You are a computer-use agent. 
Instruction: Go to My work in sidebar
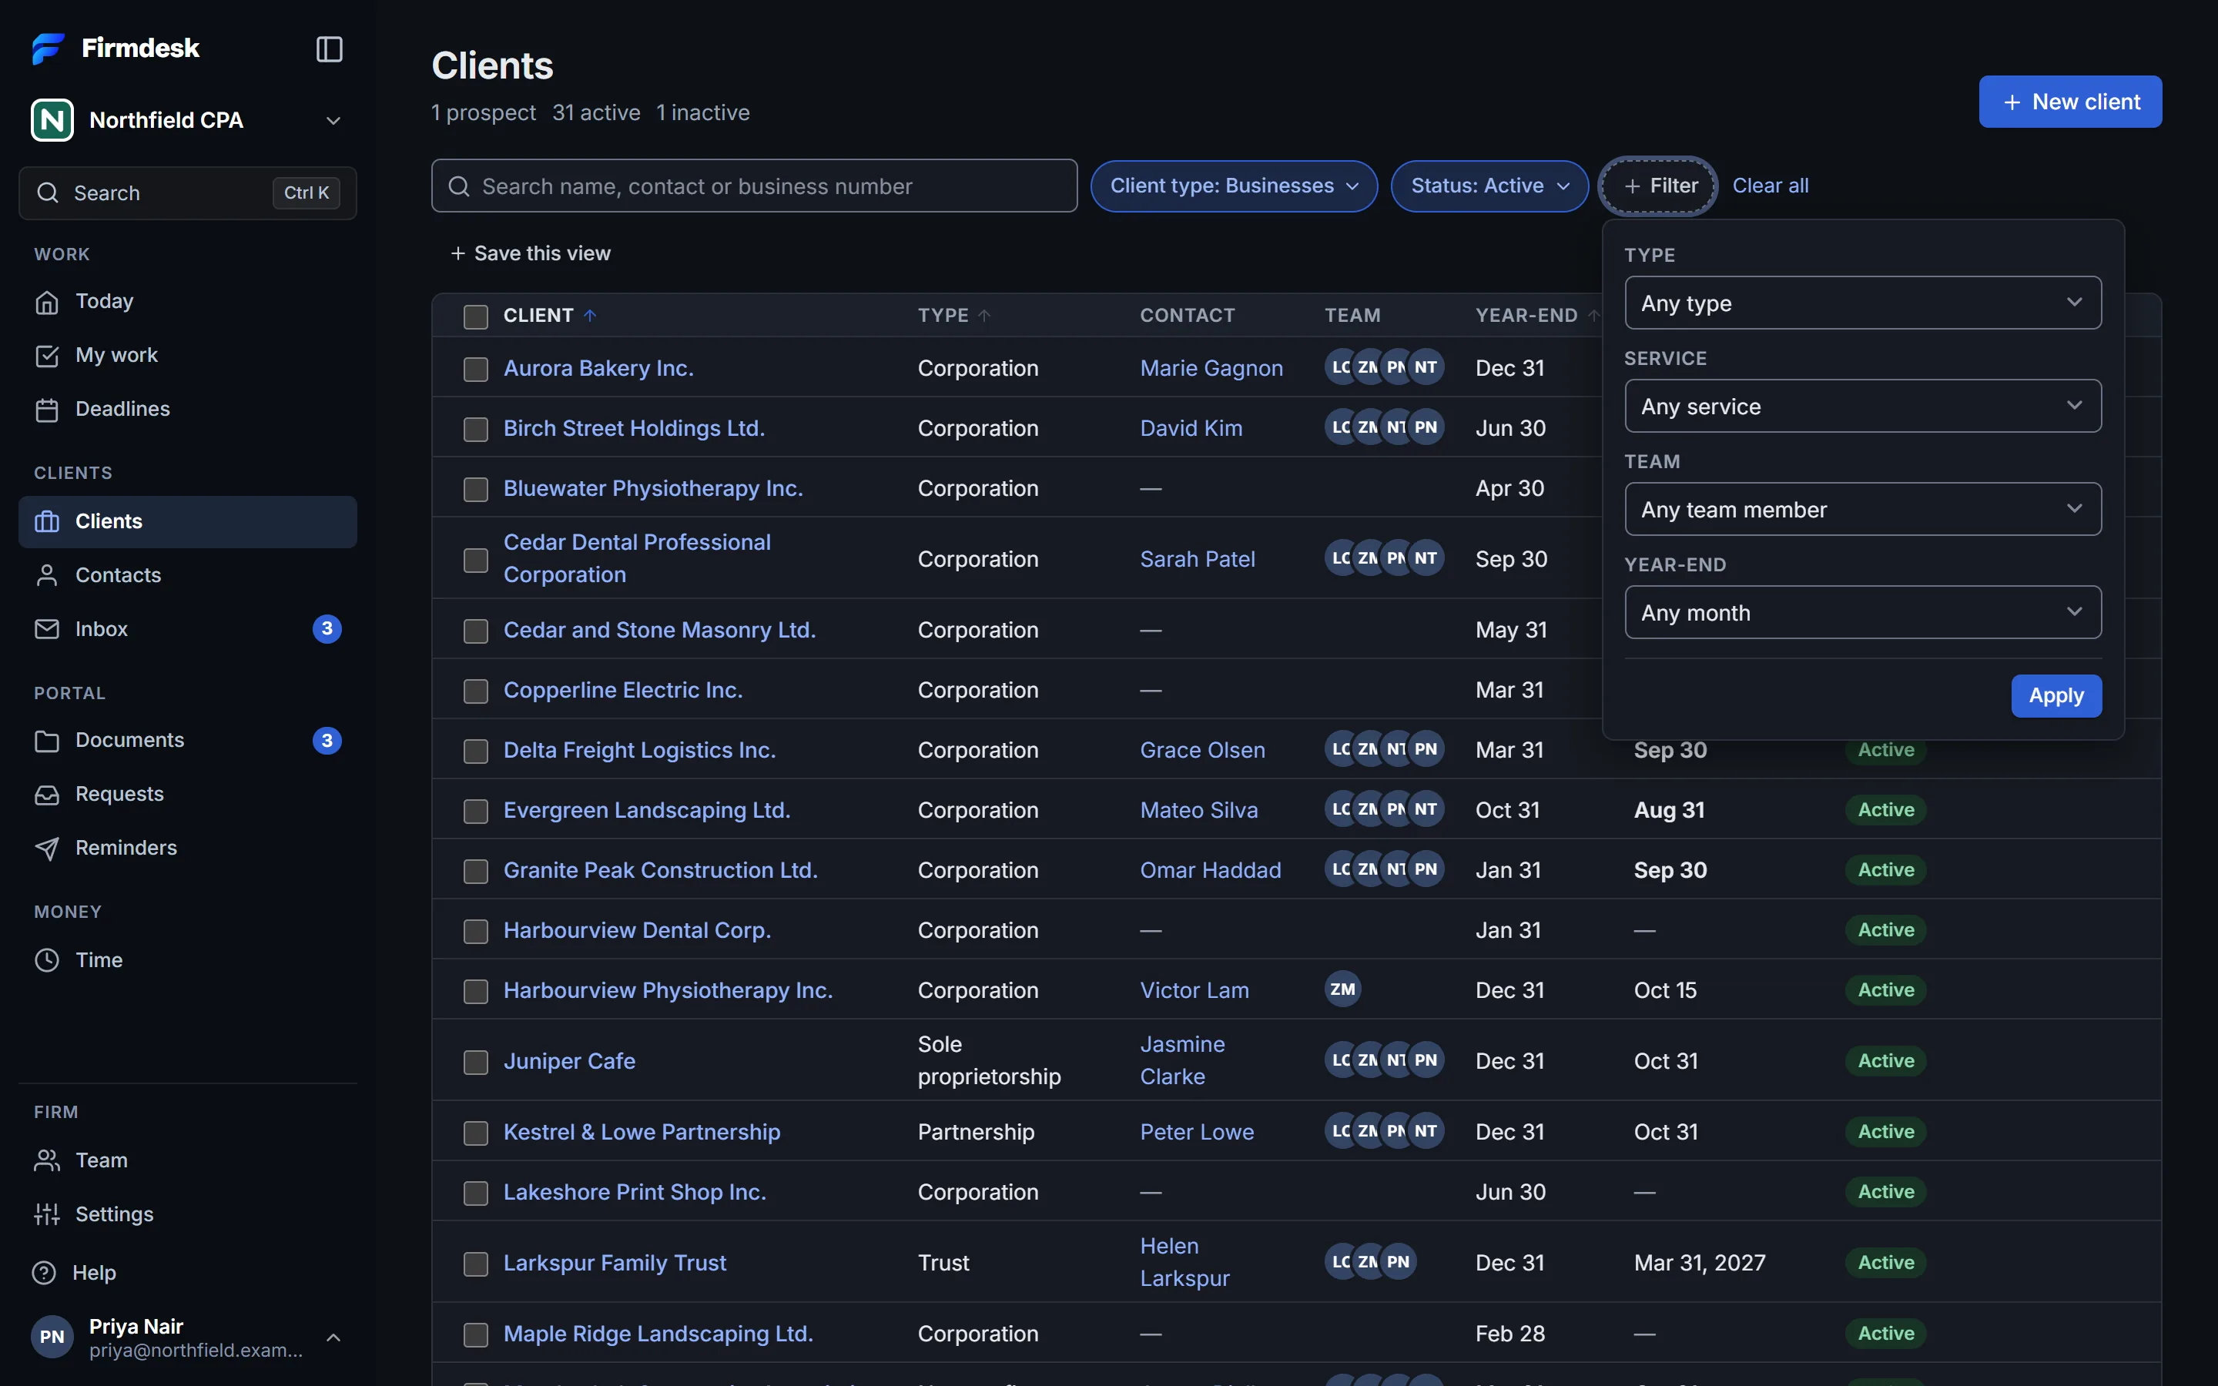coord(188,355)
